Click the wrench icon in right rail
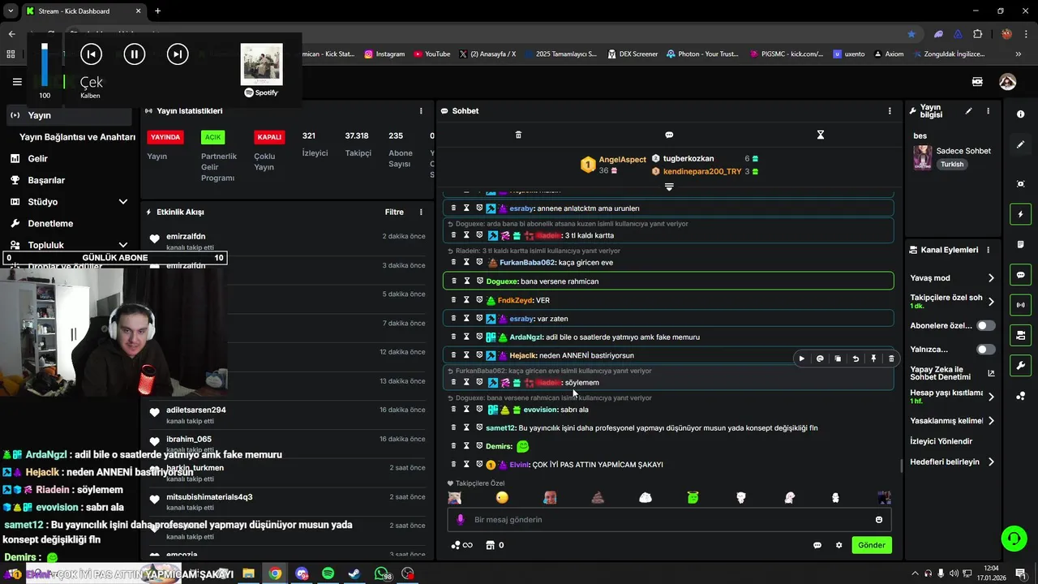 (x=1020, y=365)
